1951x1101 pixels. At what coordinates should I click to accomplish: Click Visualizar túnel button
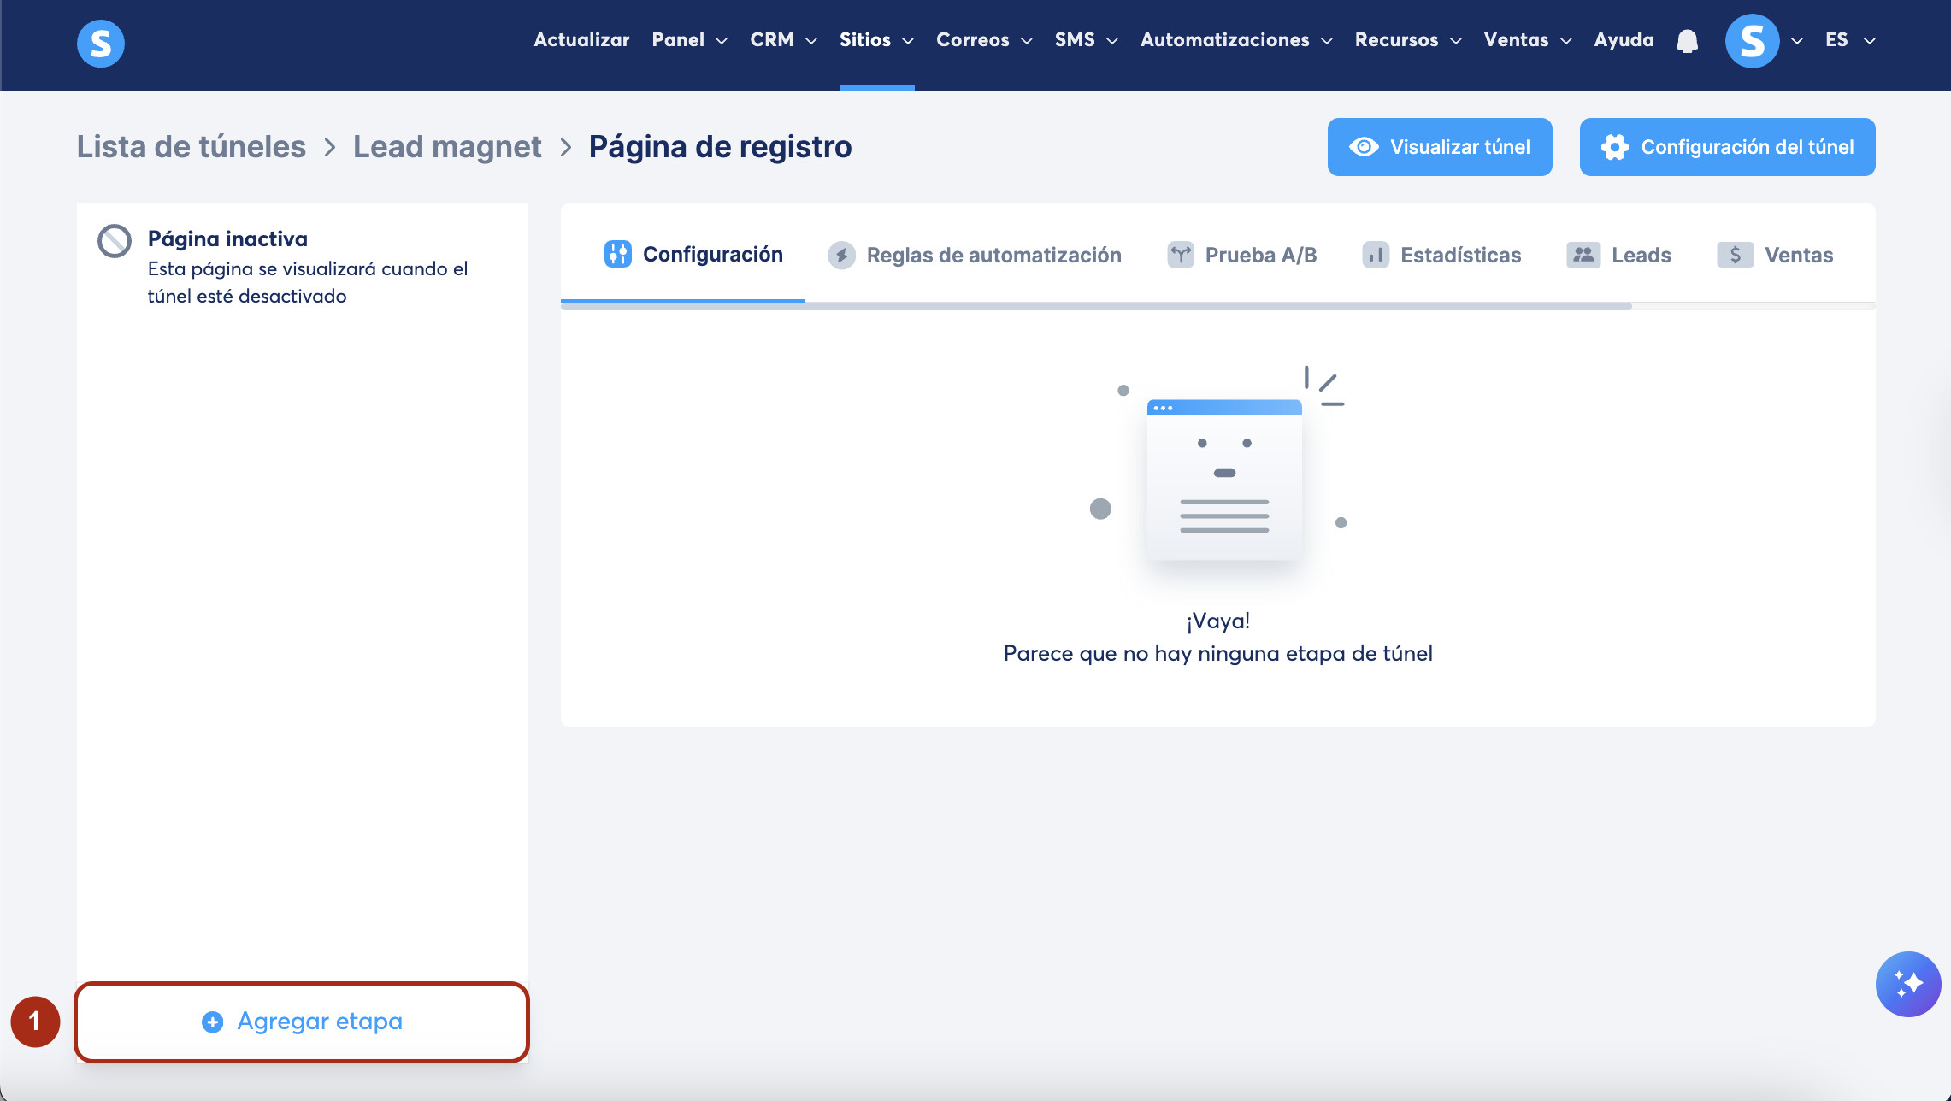1439,147
